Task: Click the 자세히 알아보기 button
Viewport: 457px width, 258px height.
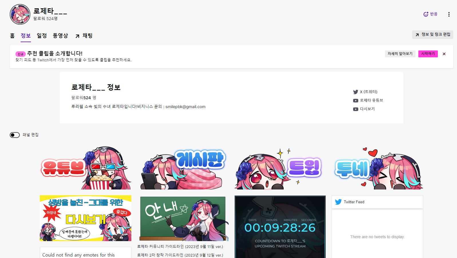Action: [400, 54]
